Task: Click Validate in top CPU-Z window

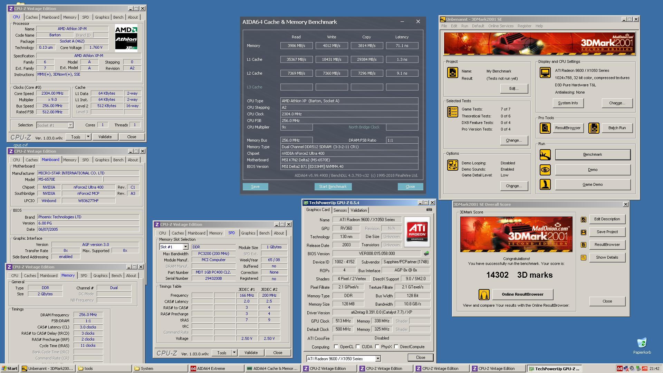Action: [105, 137]
